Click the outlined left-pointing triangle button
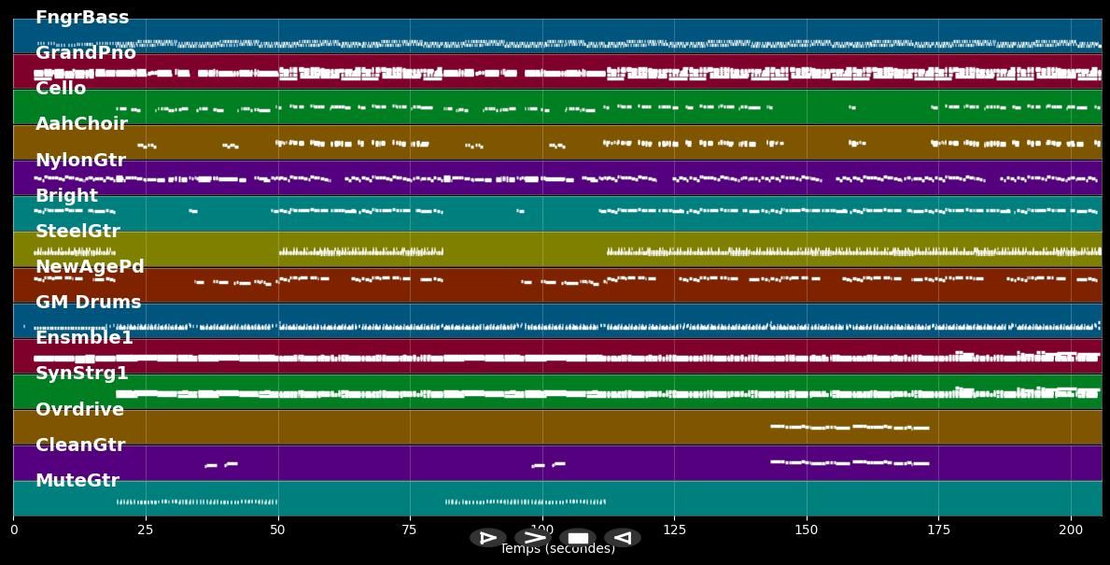Screen dimensions: 1110x565 point(623,538)
